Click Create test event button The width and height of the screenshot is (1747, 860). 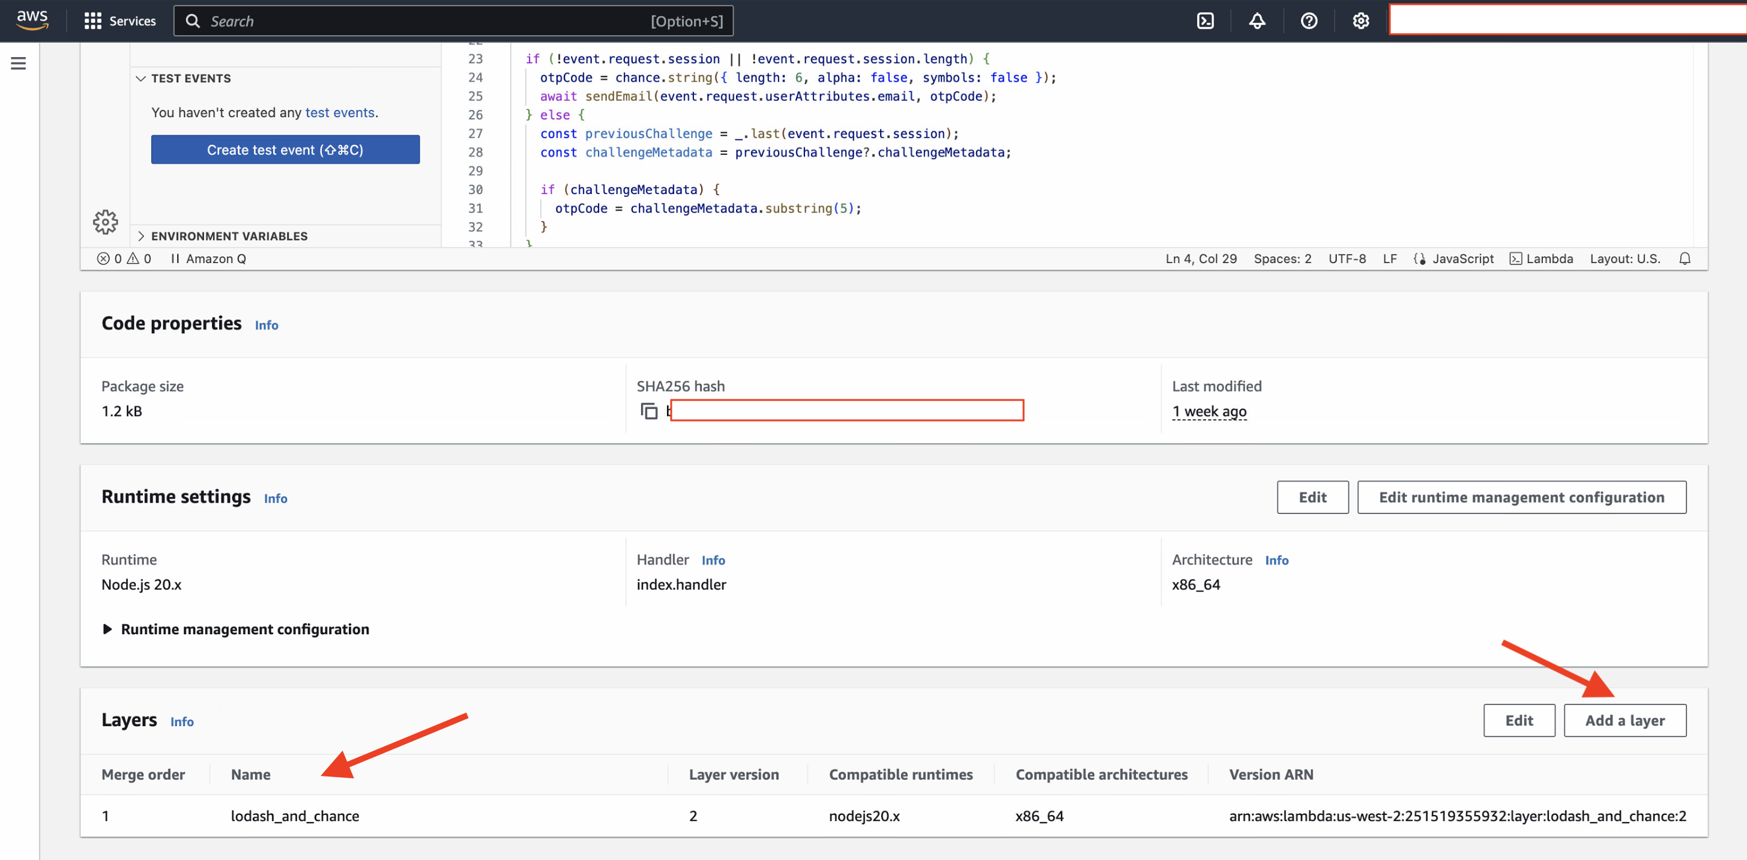point(286,149)
